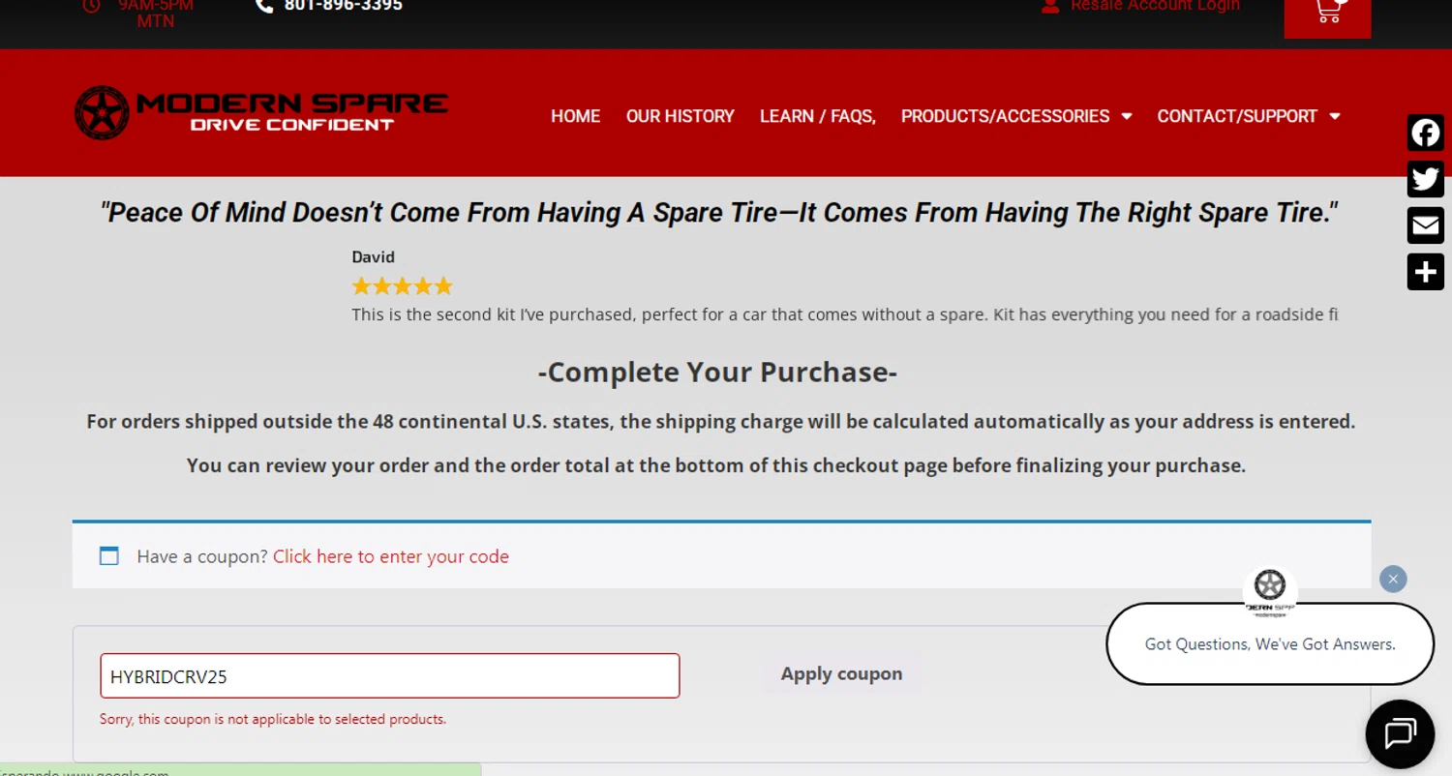Expand the Contact/Support dropdown arrow
This screenshot has height=776, width=1452.
point(1335,116)
